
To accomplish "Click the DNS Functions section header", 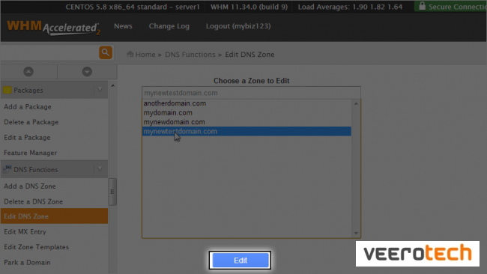I will [x=55, y=169].
